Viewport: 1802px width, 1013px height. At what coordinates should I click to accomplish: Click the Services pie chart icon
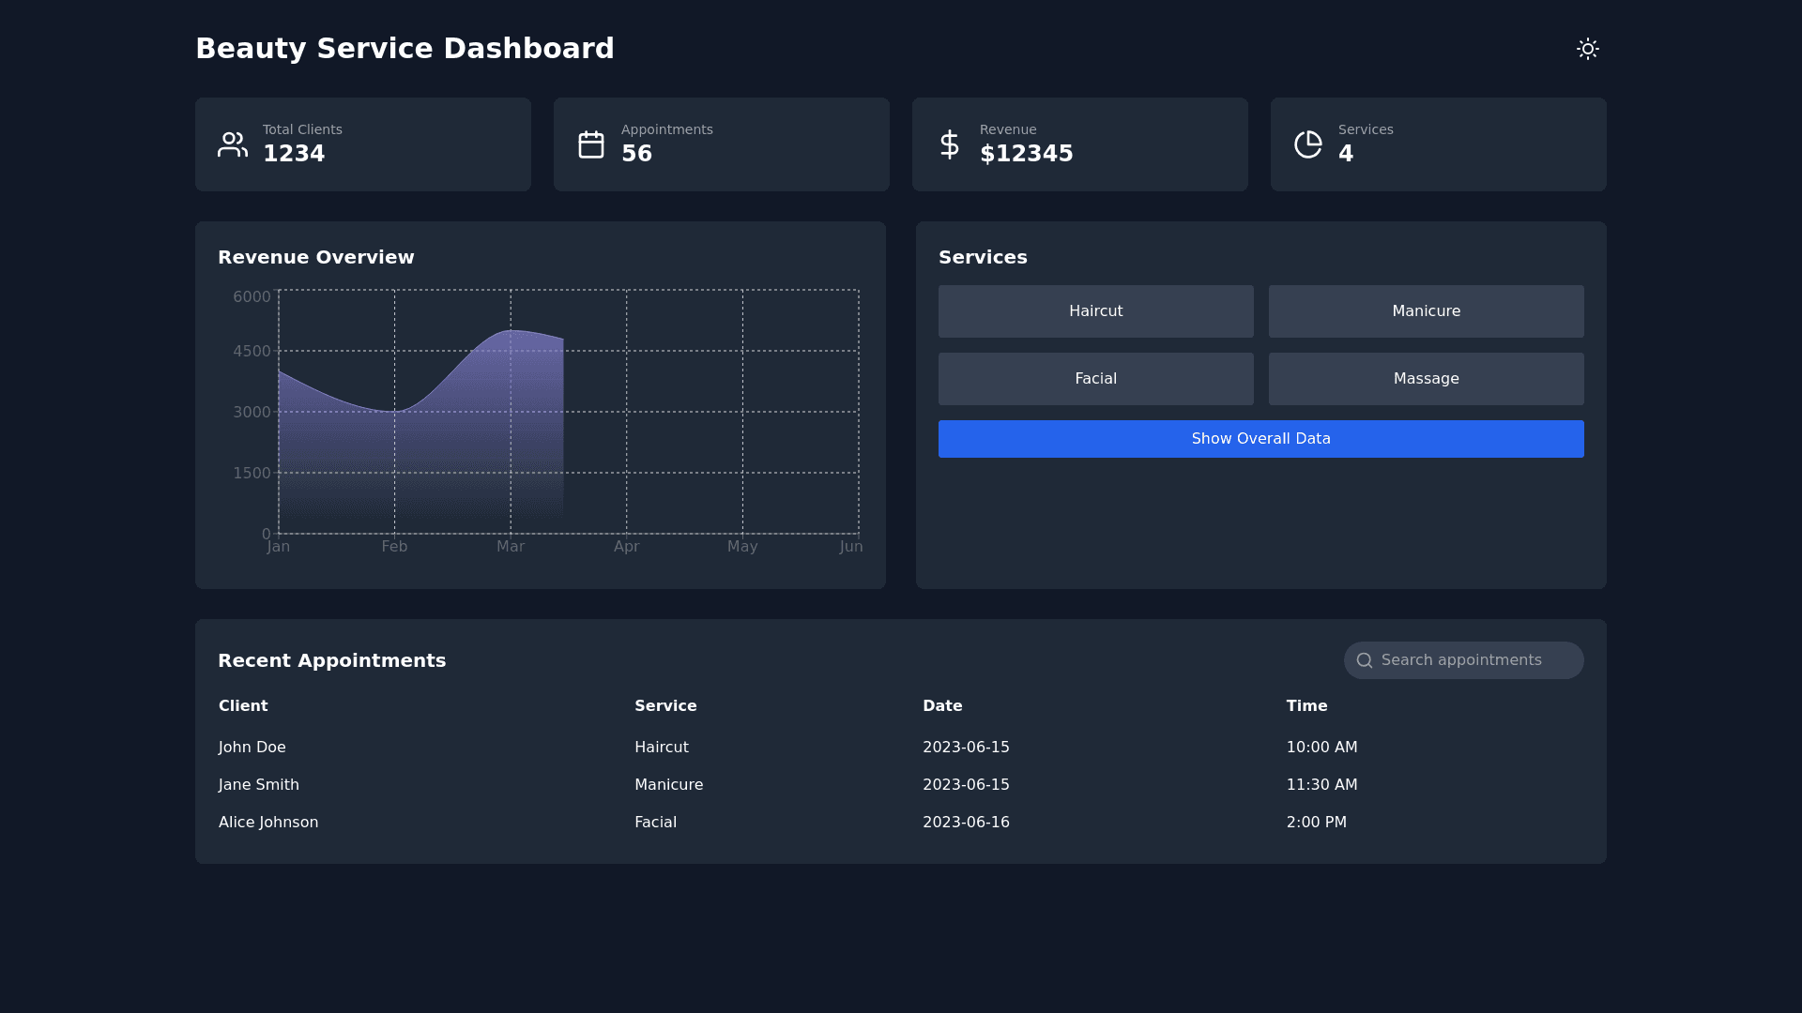pyautogui.click(x=1307, y=144)
